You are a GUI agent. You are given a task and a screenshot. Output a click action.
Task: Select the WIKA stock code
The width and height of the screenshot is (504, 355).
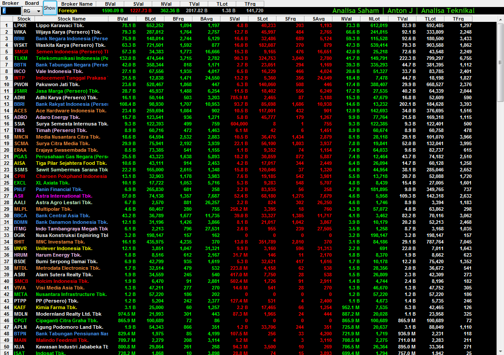pyautogui.click(x=20, y=32)
